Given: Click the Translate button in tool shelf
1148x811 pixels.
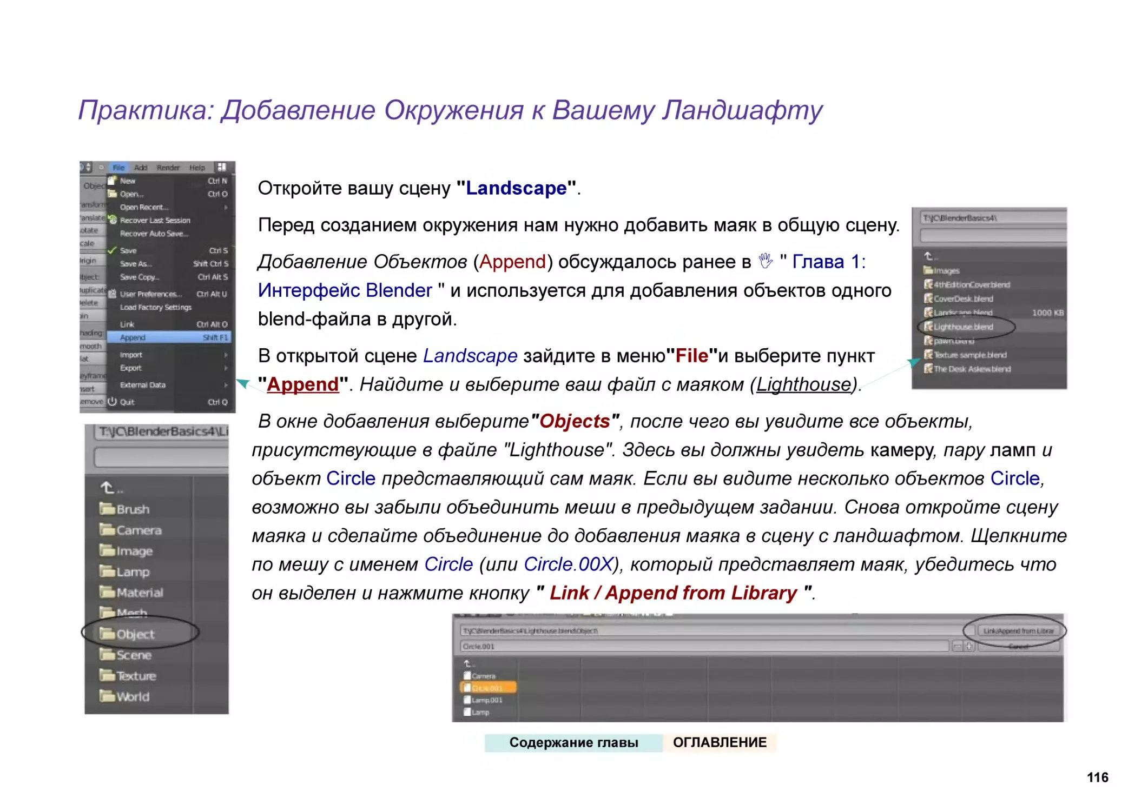Looking at the screenshot, I should (93, 217).
